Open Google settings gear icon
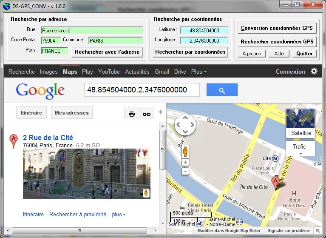The width and height of the screenshot is (326, 238). pyautogui.click(x=314, y=72)
